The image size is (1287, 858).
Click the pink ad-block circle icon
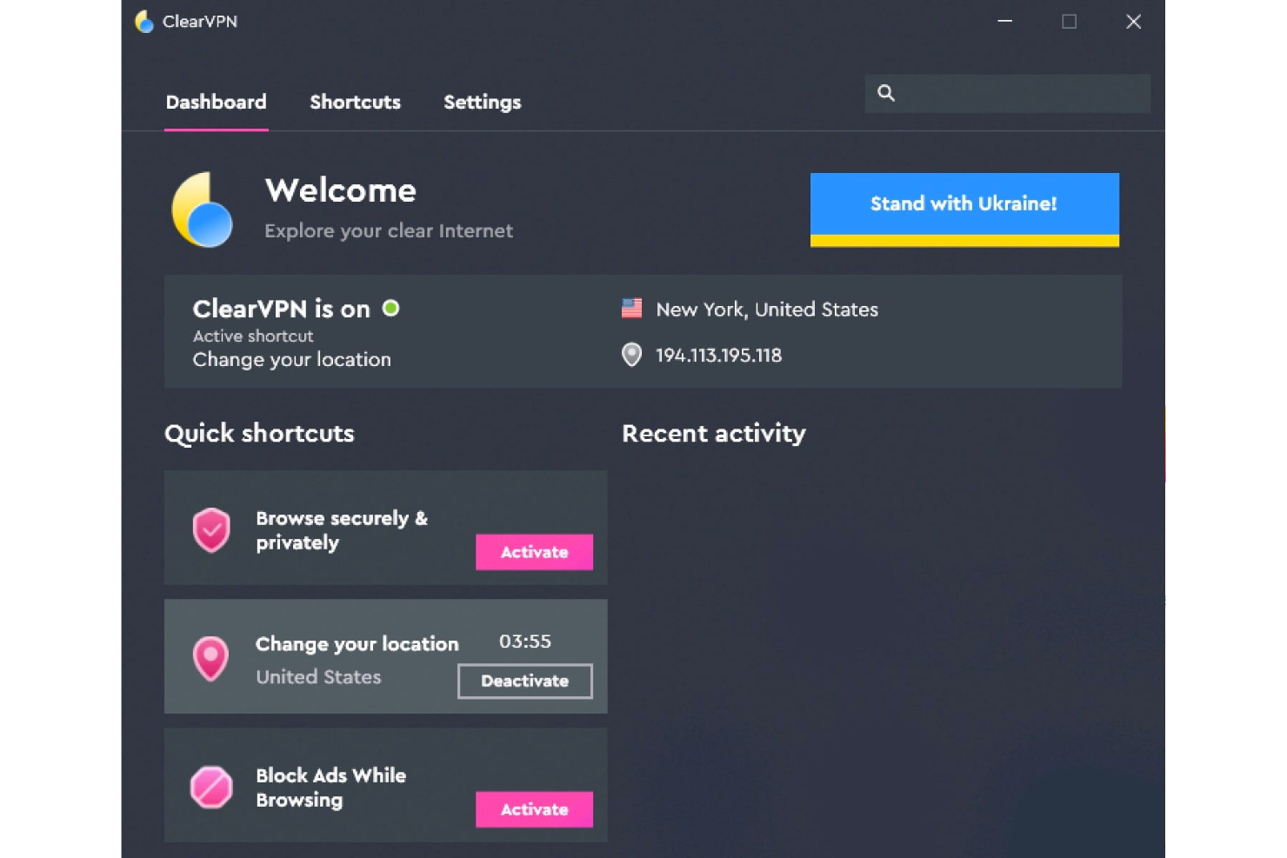[x=211, y=788]
